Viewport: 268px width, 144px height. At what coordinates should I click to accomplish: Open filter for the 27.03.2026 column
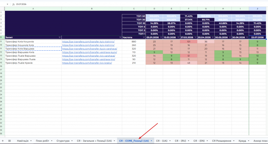[x=195, y=37]
